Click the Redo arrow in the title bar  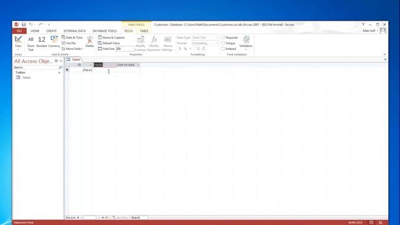click(x=40, y=24)
